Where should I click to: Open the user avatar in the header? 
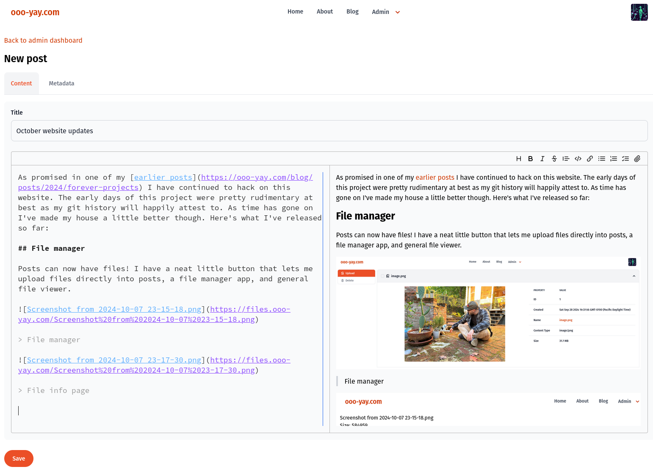(x=639, y=12)
